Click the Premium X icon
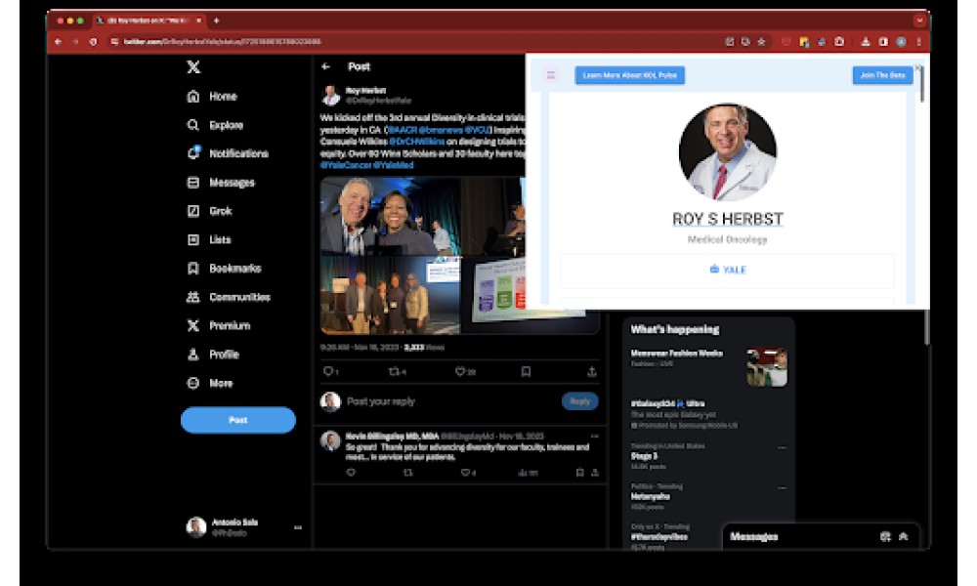The width and height of the screenshot is (977, 586). tap(193, 325)
